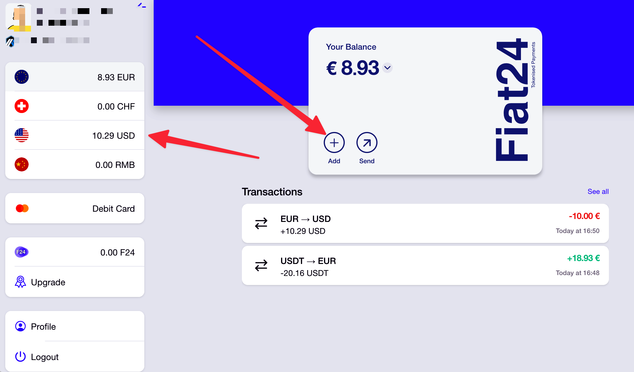This screenshot has width=634, height=372.
Task: Click the Logout power icon
Action: coord(20,357)
